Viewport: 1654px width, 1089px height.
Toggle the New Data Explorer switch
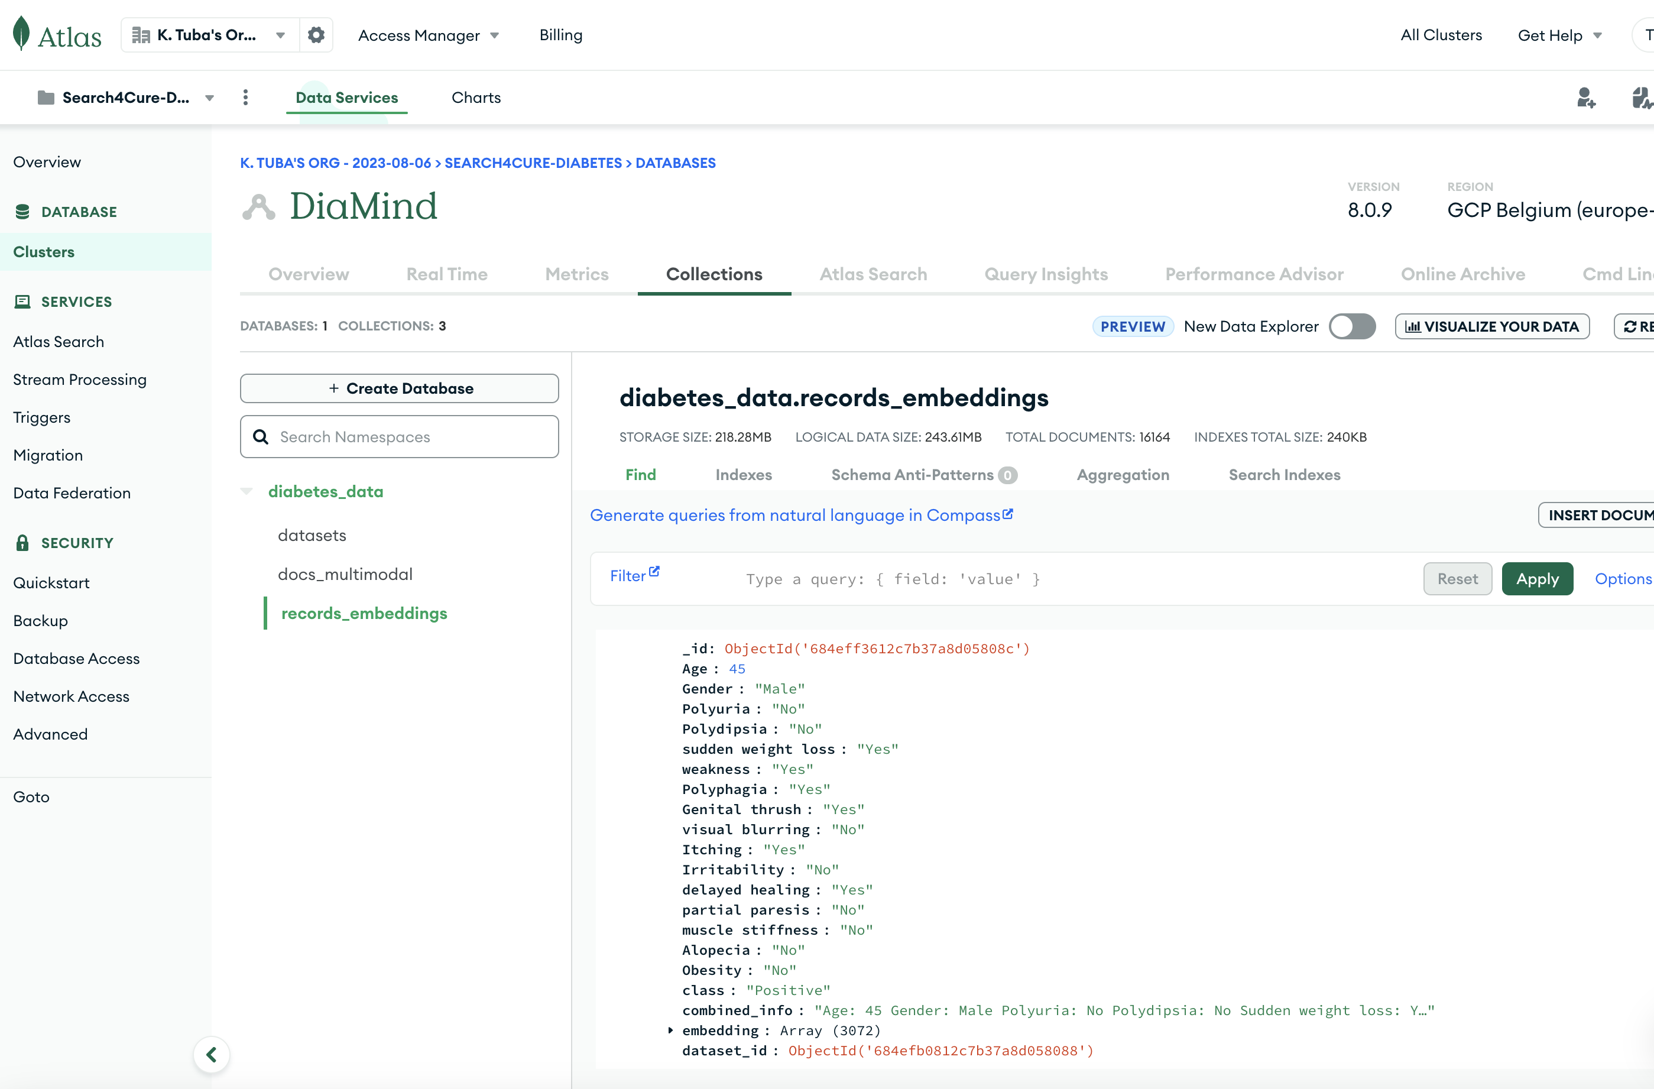point(1352,326)
